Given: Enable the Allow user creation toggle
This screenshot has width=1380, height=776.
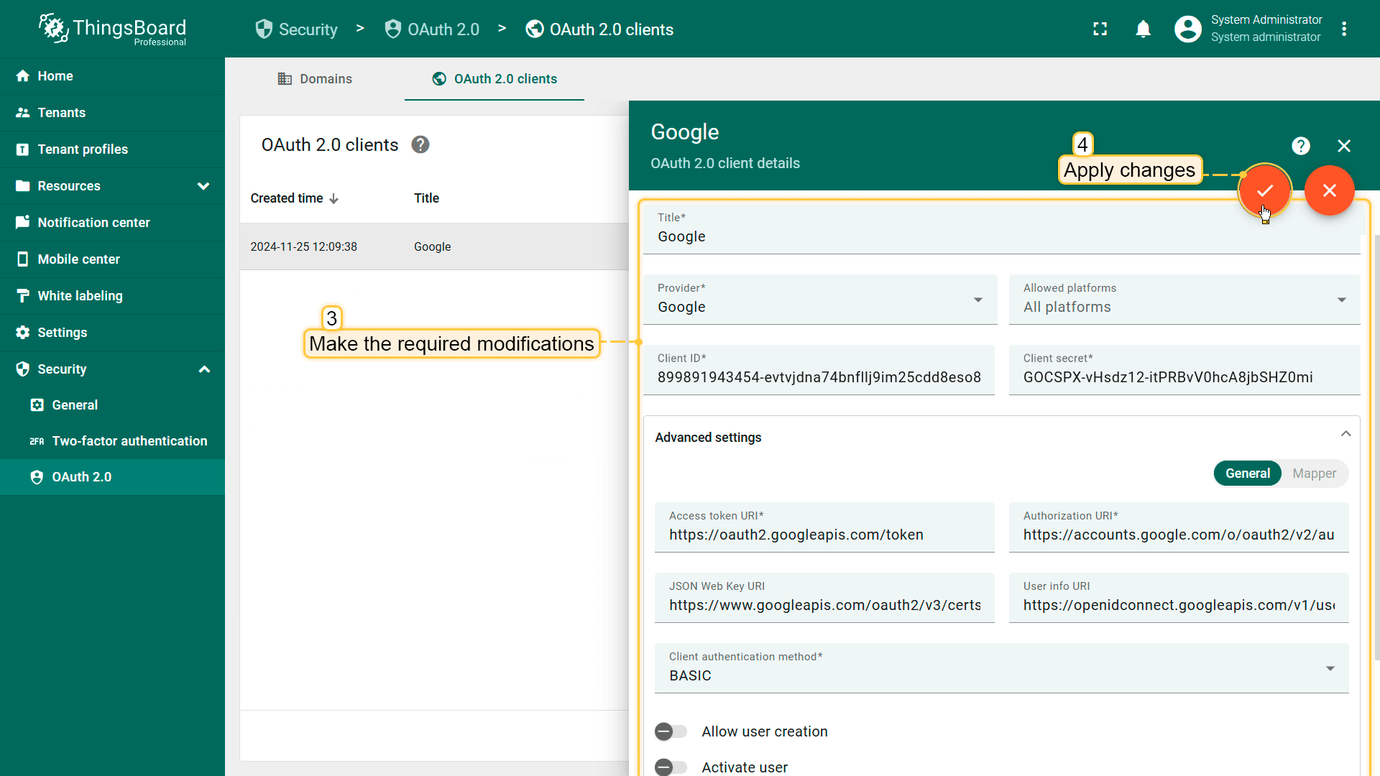Looking at the screenshot, I should tap(671, 731).
